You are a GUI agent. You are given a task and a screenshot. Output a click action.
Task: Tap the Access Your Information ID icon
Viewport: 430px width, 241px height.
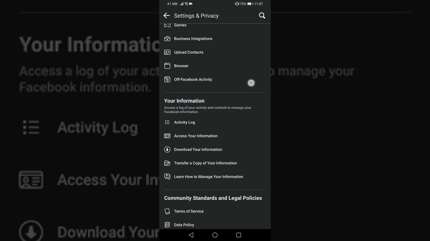pos(167,136)
